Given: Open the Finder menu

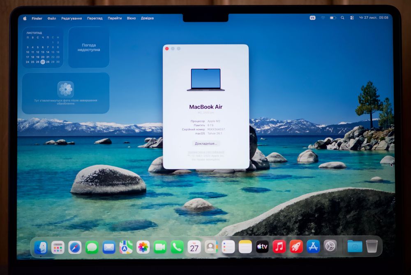Looking at the screenshot, I should click(x=37, y=19).
